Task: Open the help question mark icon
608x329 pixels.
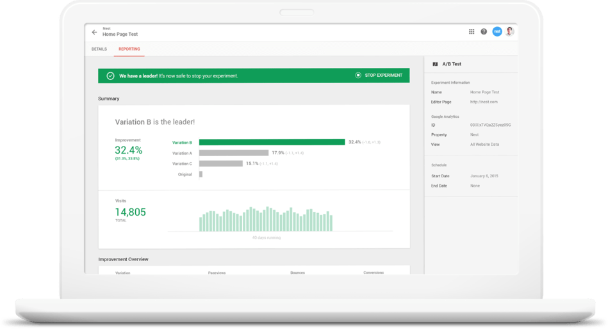Action: click(484, 32)
